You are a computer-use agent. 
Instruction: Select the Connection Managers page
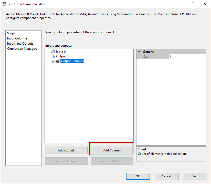pyautogui.click(x=22, y=48)
